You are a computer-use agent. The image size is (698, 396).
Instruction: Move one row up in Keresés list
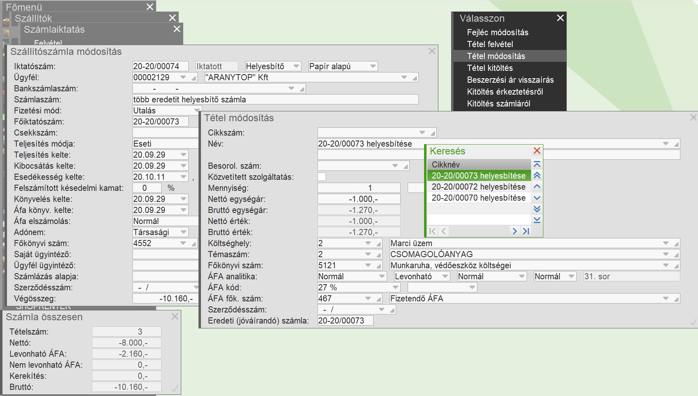coord(537,187)
